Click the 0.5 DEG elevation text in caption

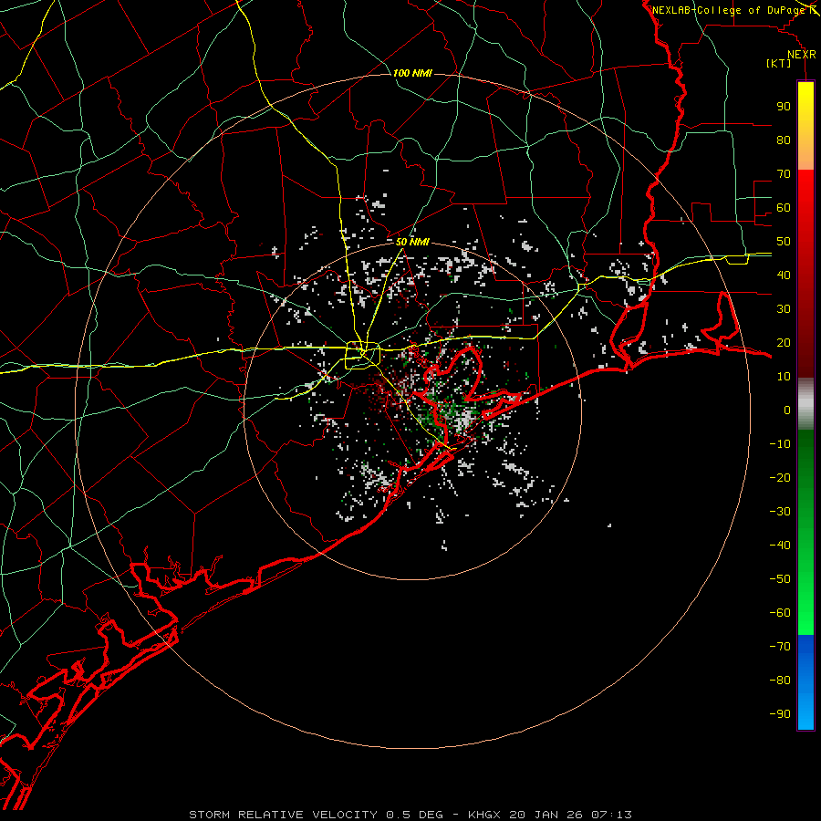click(x=415, y=815)
